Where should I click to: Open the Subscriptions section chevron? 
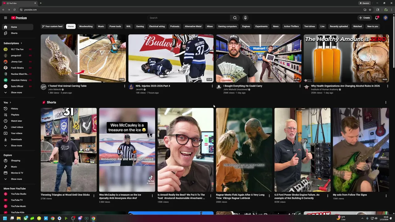click(21, 43)
